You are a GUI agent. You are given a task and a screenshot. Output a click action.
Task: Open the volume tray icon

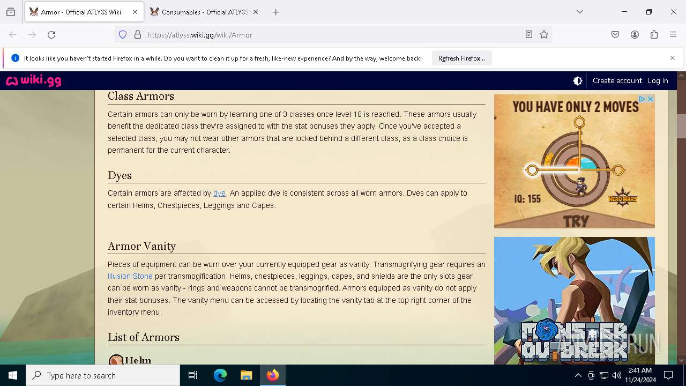pos(617,375)
